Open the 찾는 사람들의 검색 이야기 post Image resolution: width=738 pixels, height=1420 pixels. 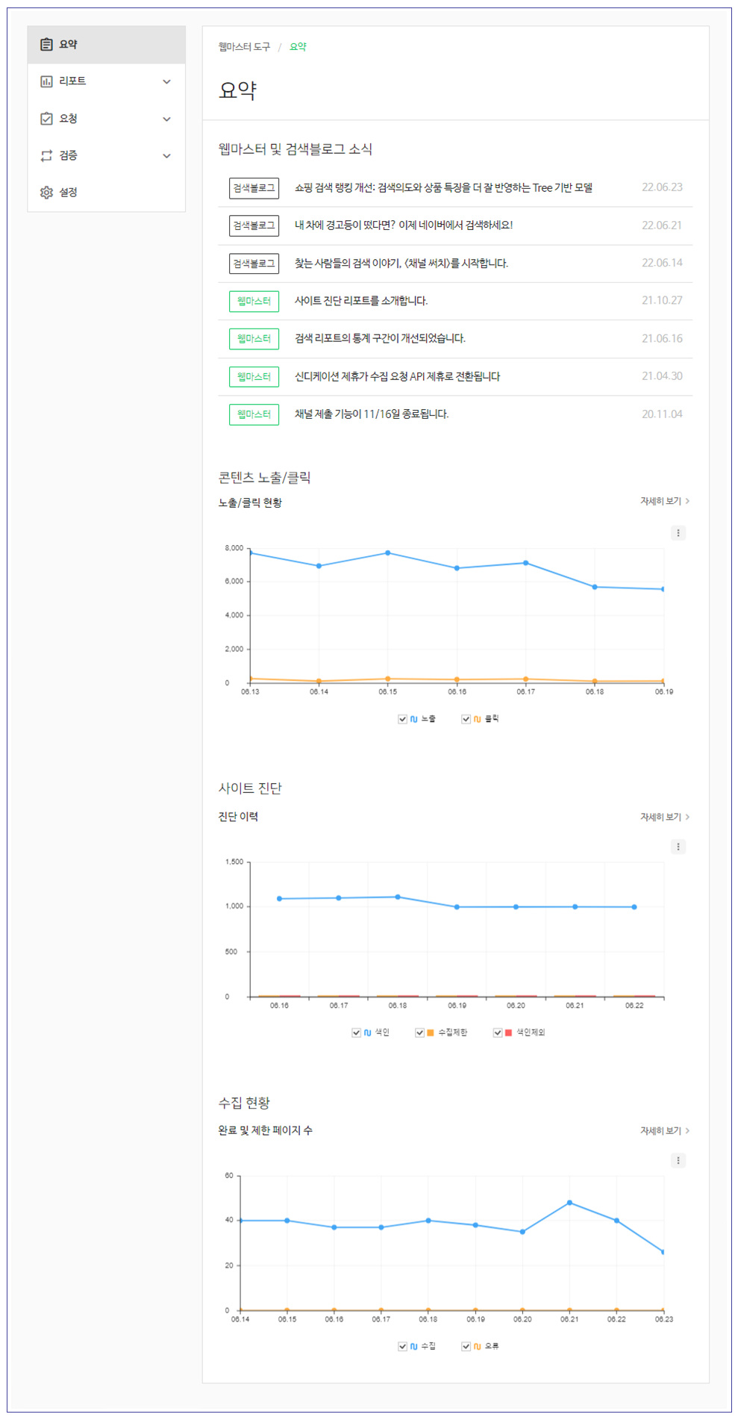tap(401, 263)
